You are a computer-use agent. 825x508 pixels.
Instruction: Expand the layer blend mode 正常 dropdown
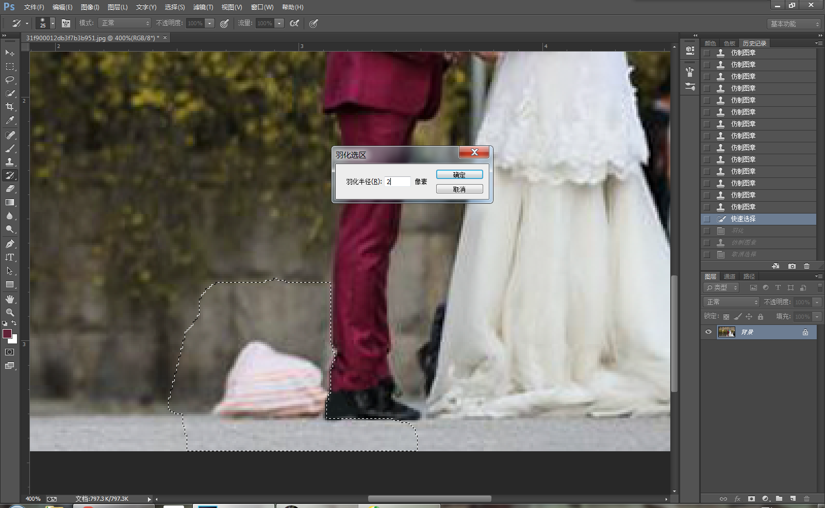click(732, 302)
